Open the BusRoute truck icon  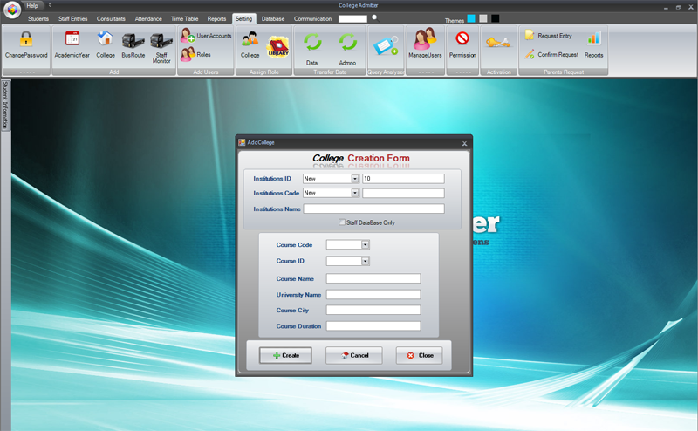tap(133, 40)
